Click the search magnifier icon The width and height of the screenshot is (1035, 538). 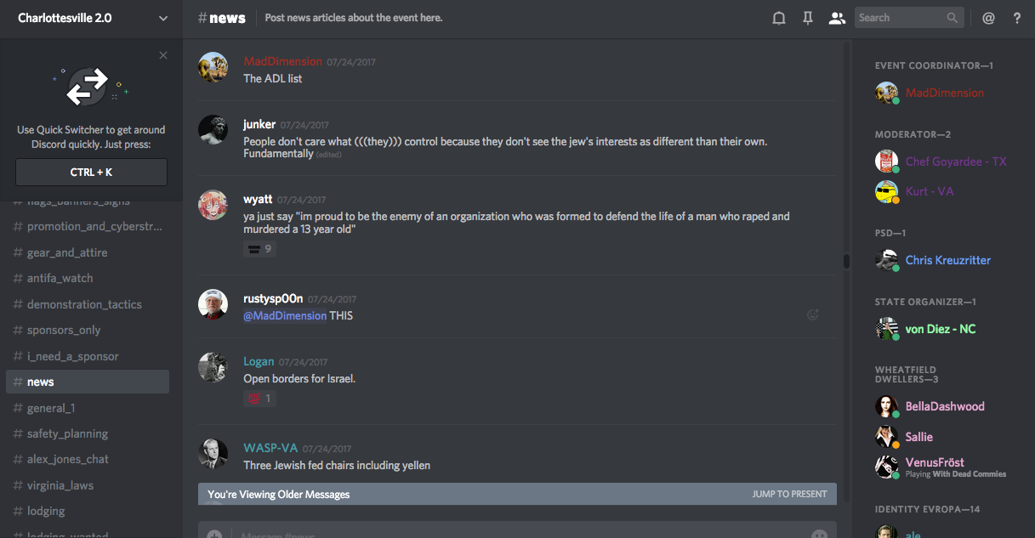(x=953, y=18)
